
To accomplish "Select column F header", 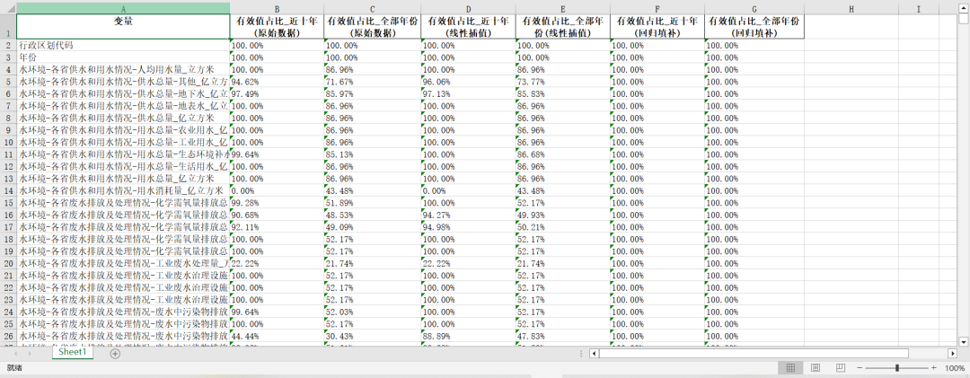I will (657, 8).
